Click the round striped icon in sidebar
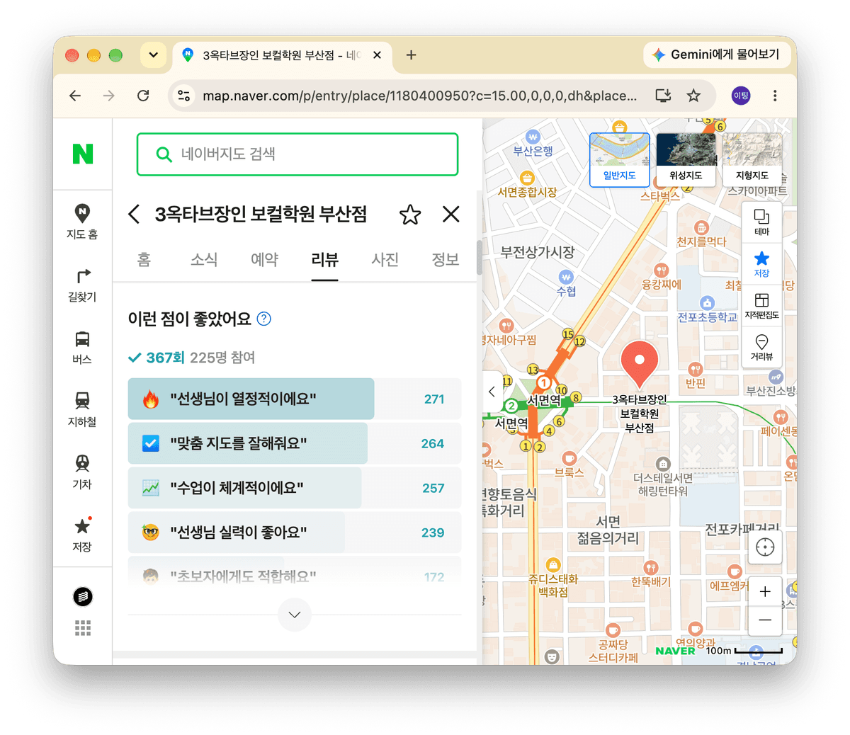This screenshot has width=850, height=735. pyautogui.click(x=83, y=597)
